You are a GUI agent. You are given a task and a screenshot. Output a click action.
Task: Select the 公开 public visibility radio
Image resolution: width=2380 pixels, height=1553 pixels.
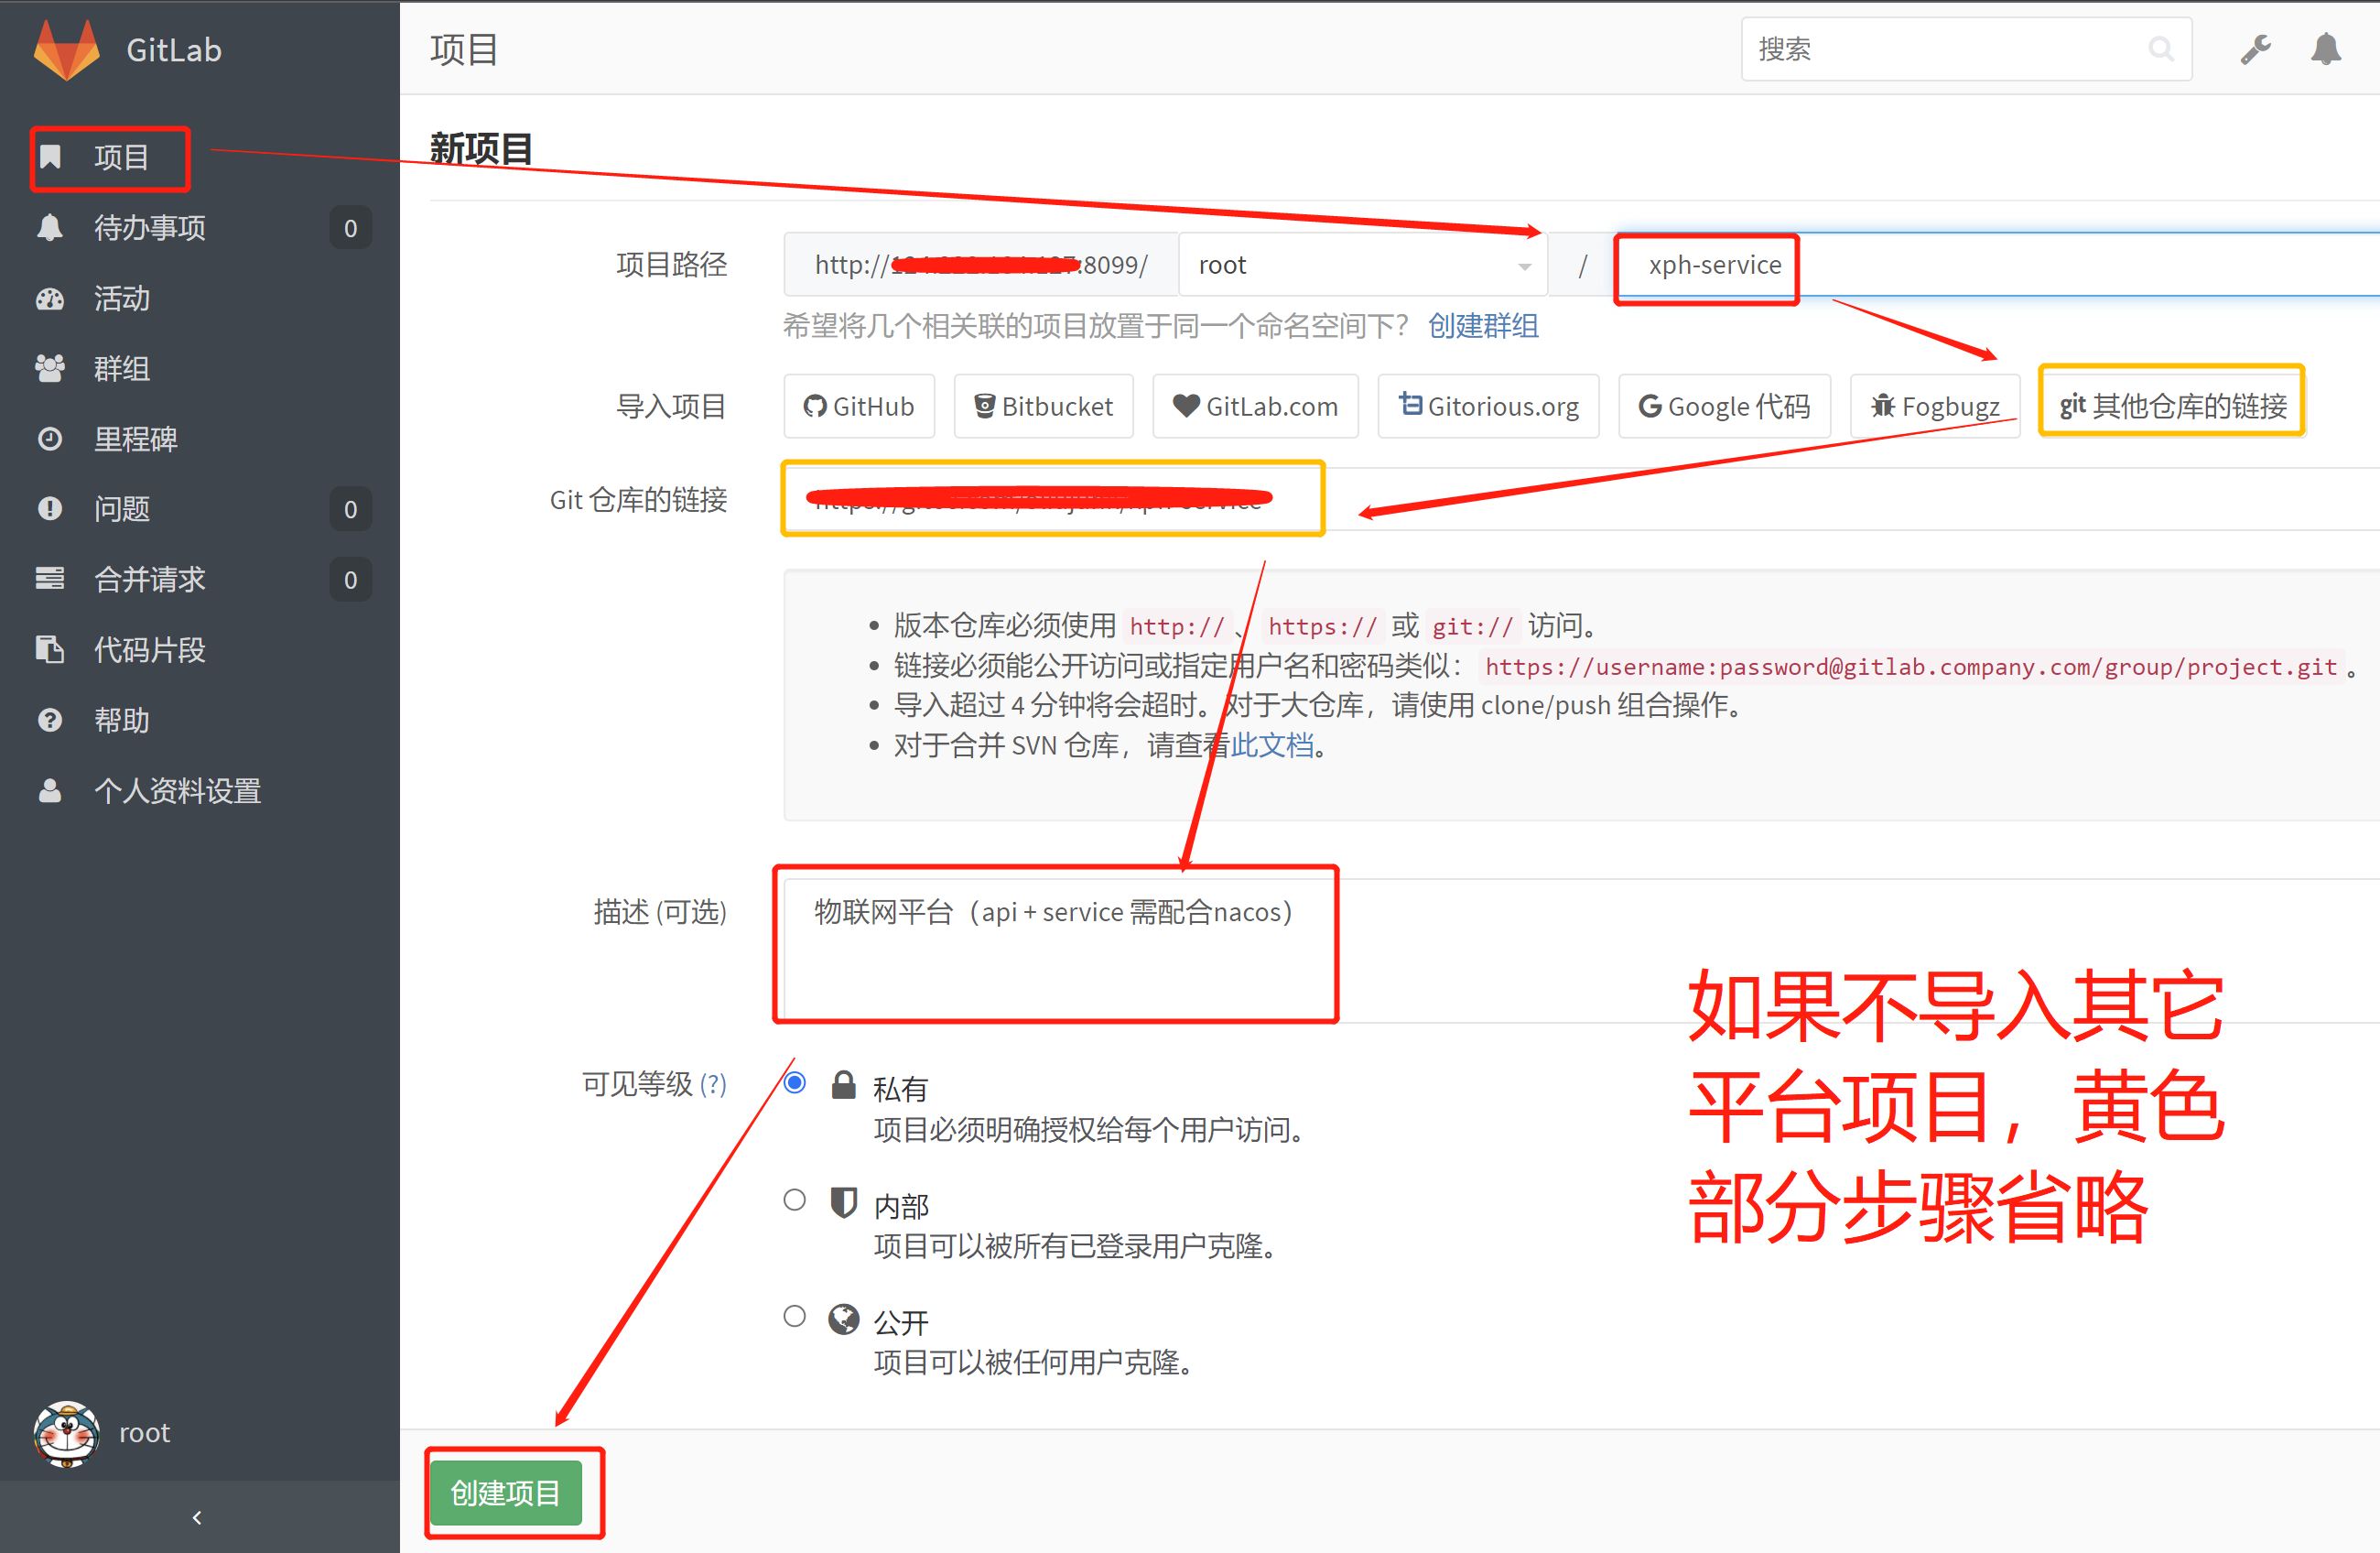[795, 1316]
